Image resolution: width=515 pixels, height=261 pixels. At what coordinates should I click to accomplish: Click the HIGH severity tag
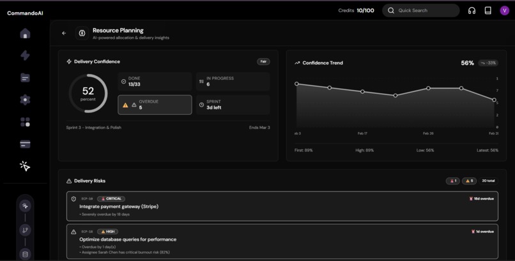pos(108,232)
